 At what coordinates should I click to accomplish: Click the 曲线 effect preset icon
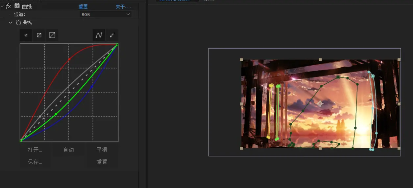[17, 6]
